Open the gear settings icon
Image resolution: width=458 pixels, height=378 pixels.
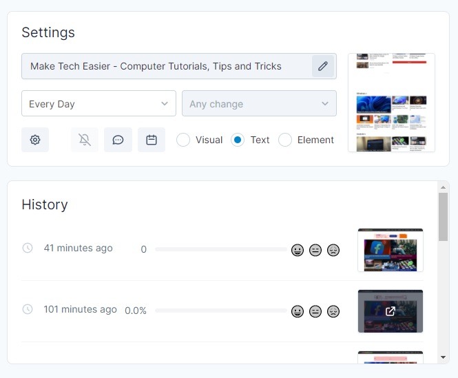click(35, 140)
